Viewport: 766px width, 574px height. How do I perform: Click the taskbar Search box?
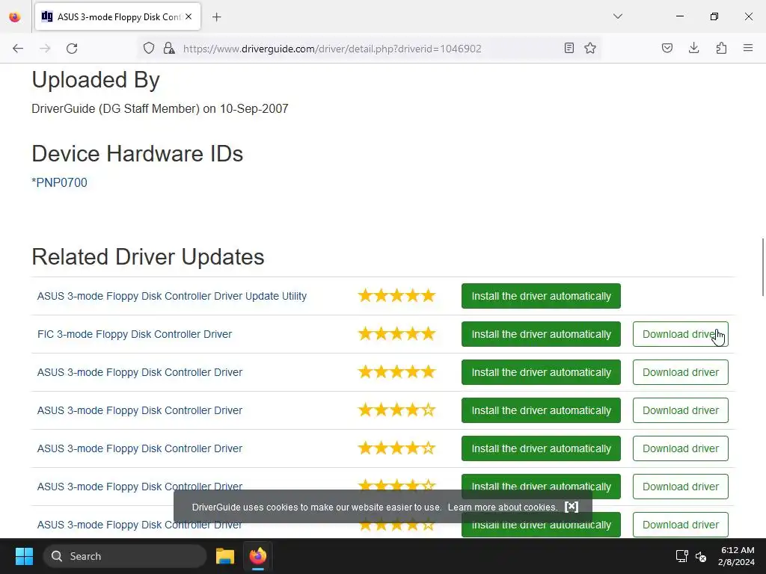pyautogui.click(x=125, y=556)
